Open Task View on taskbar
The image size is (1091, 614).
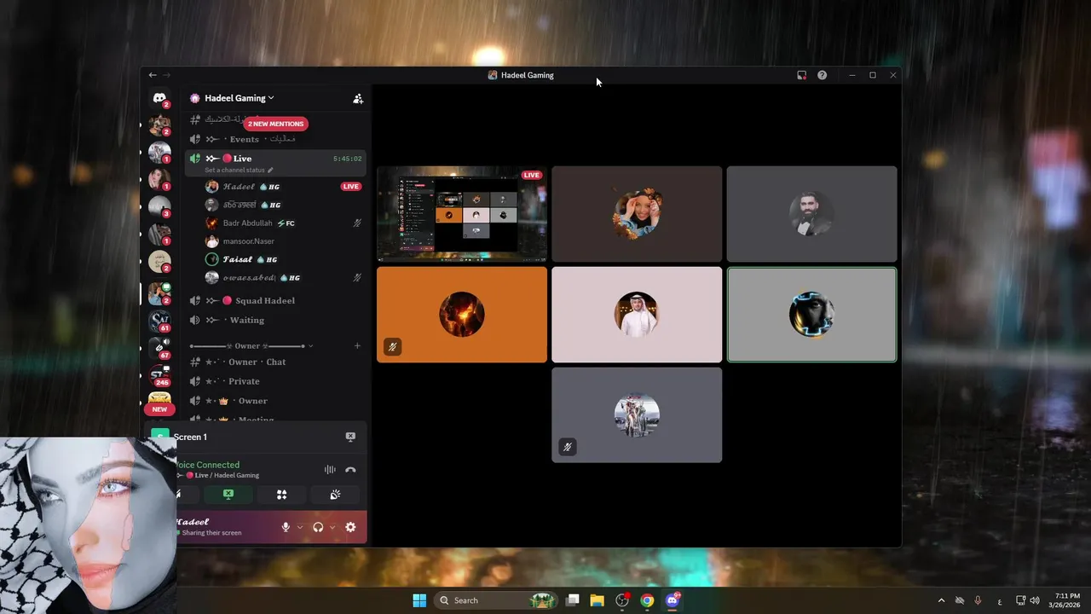pos(573,600)
